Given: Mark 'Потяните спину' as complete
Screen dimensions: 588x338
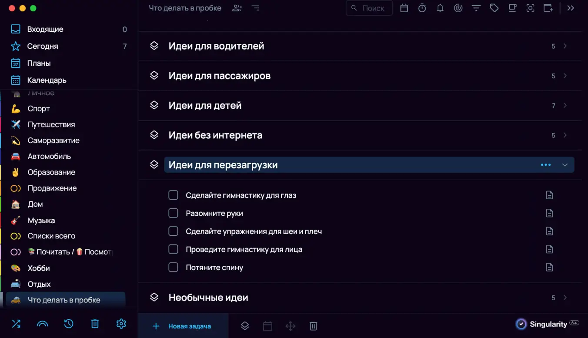Looking at the screenshot, I should click(x=173, y=267).
